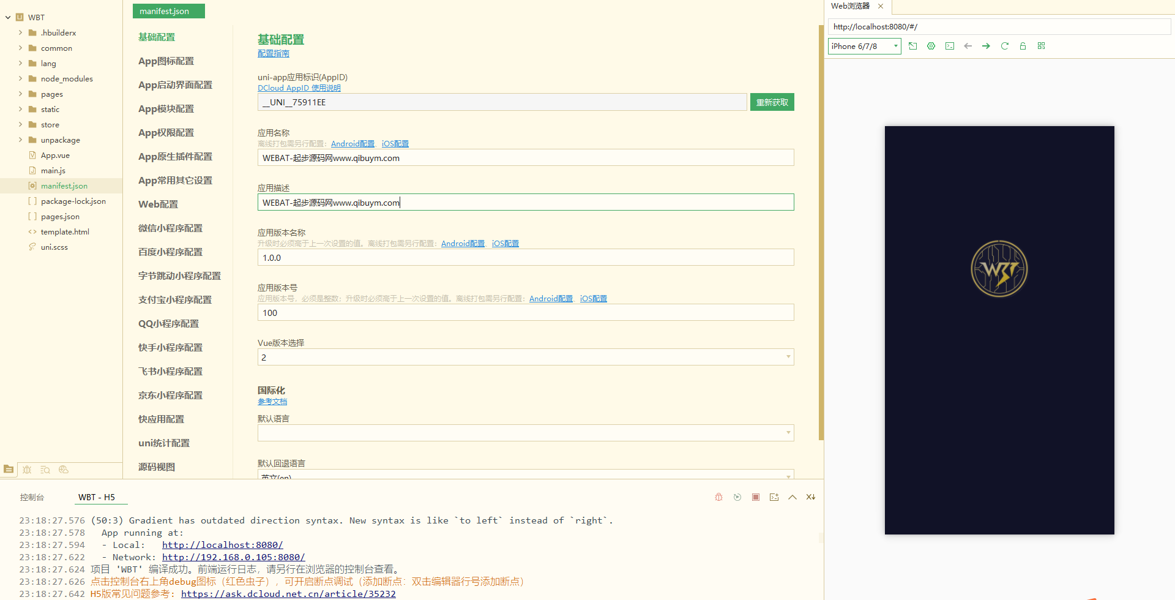Viewport: 1175px width, 600px height.
Task: Refresh the built-in web browser page
Action: click(x=1004, y=46)
